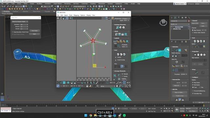Click the last teal Explode icon
Image resolution: width=210 pixels, height=118 pixels.
tap(127, 41)
